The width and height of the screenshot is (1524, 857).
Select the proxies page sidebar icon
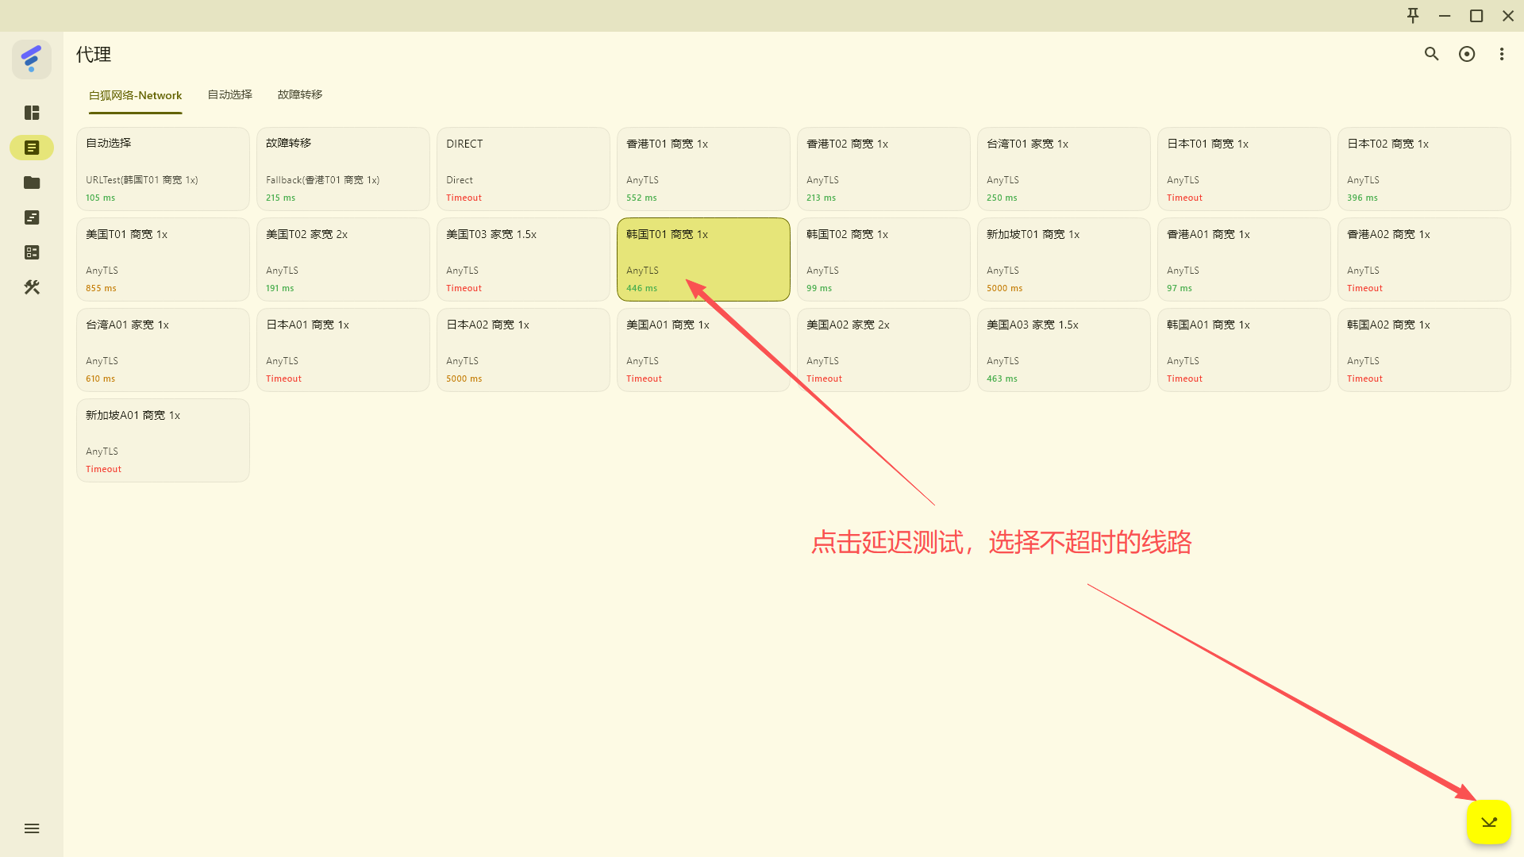point(32,148)
